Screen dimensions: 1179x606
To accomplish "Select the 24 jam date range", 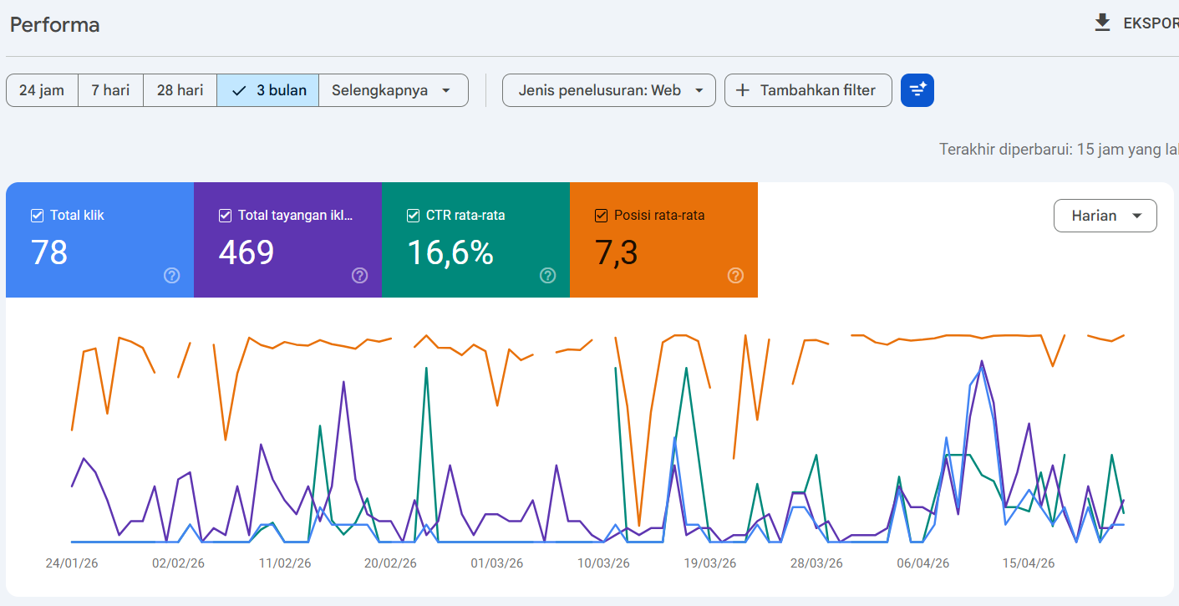I will pos(42,90).
